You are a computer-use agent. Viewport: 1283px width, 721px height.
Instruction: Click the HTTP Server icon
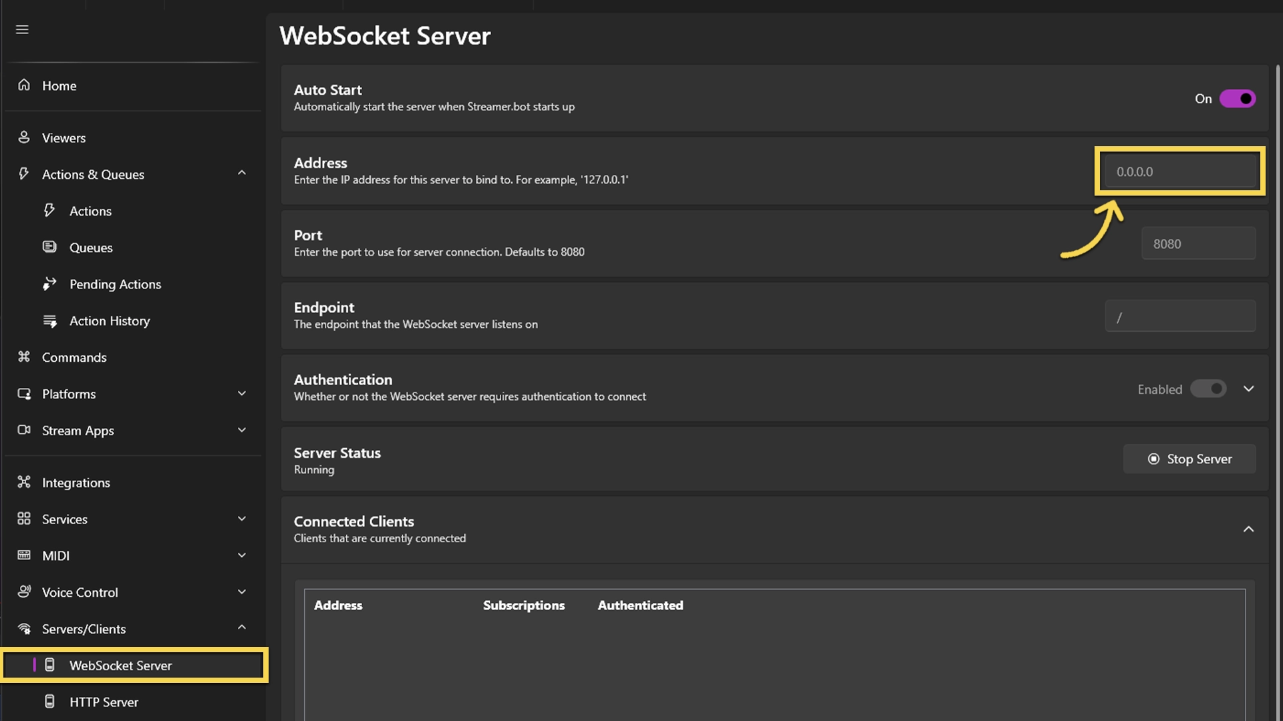(49, 701)
